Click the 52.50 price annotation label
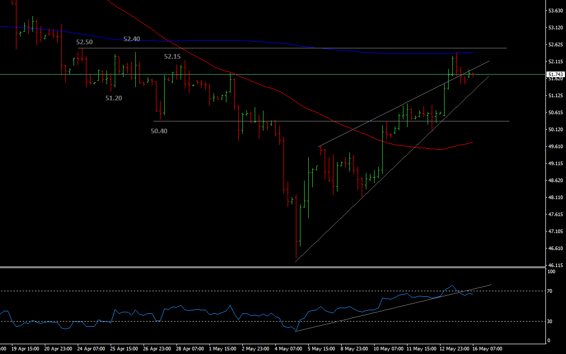This screenshot has width=566, height=354. point(84,42)
